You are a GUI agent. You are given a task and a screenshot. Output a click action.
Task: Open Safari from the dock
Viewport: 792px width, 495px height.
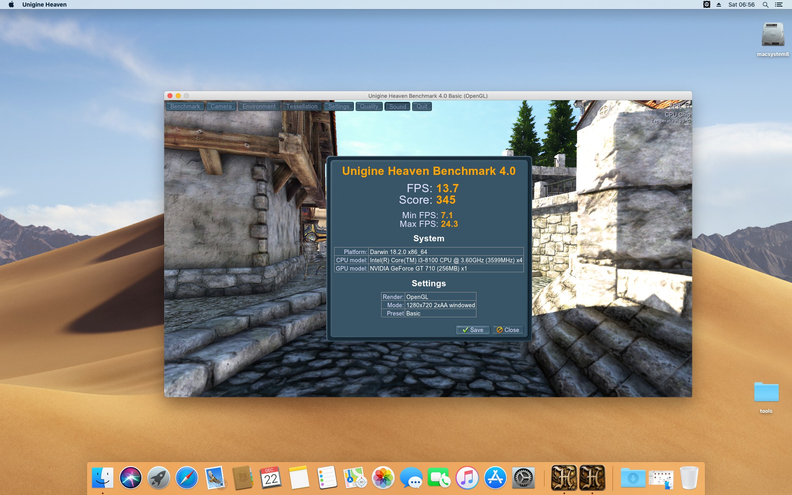coord(186,478)
